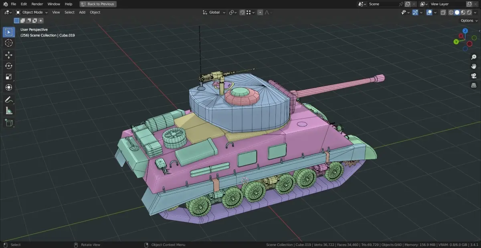This screenshot has height=248, width=481.
Task: Open the shading options dropdown arrow
Action: pos(475,12)
